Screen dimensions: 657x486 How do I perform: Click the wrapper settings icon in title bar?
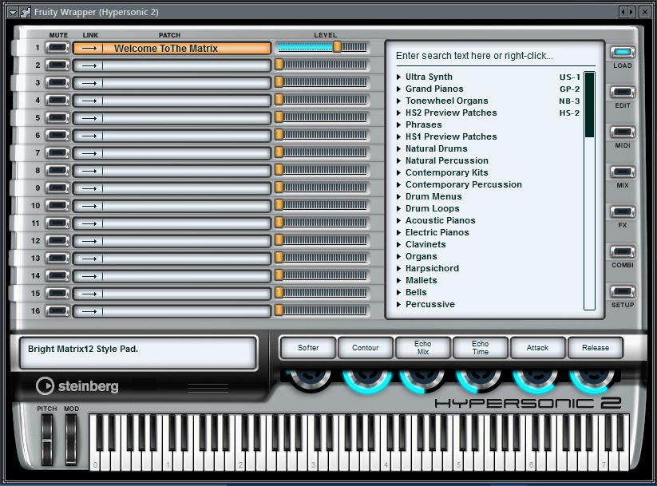(25, 12)
